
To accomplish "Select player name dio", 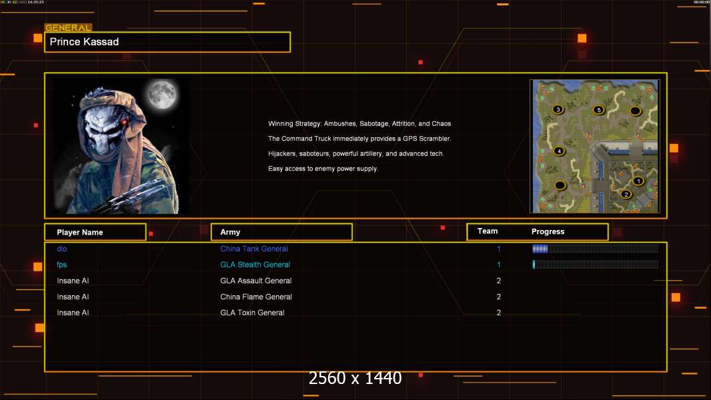I will click(x=62, y=249).
